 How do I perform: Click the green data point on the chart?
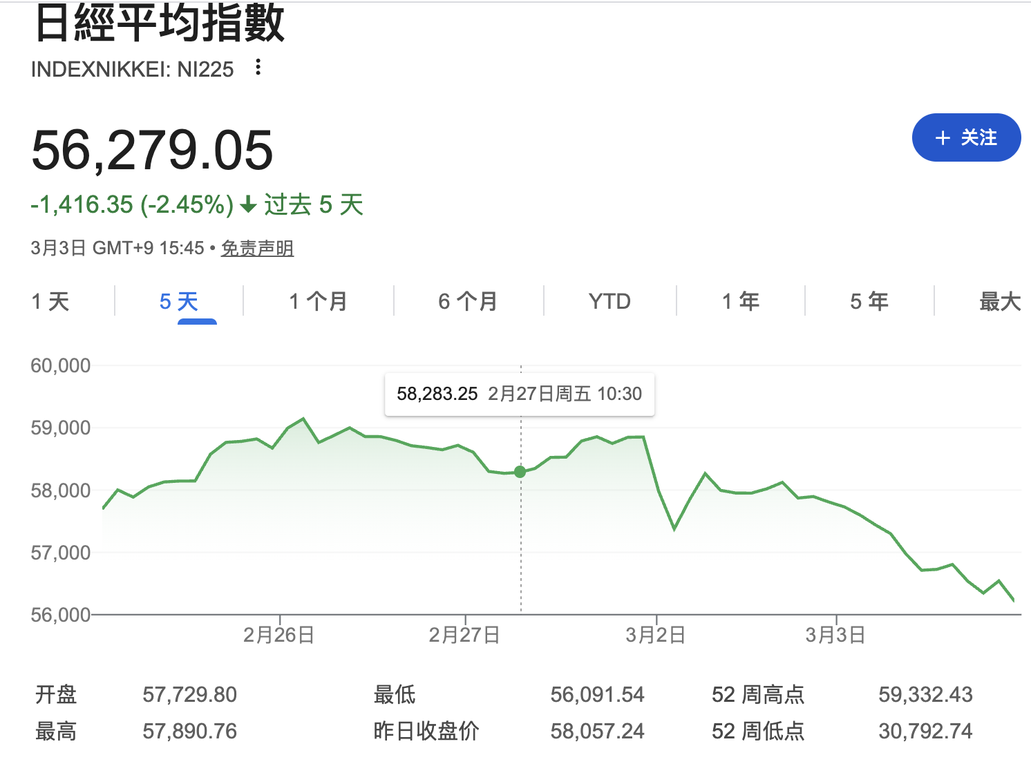point(520,472)
